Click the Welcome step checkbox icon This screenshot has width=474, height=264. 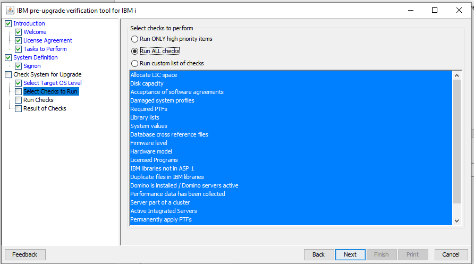click(x=18, y=32)
